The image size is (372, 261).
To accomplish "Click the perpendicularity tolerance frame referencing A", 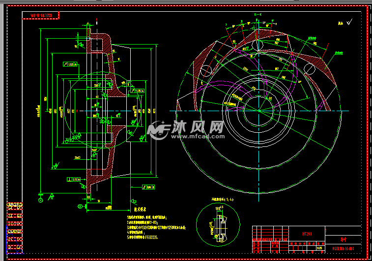I will click(74, 179).
